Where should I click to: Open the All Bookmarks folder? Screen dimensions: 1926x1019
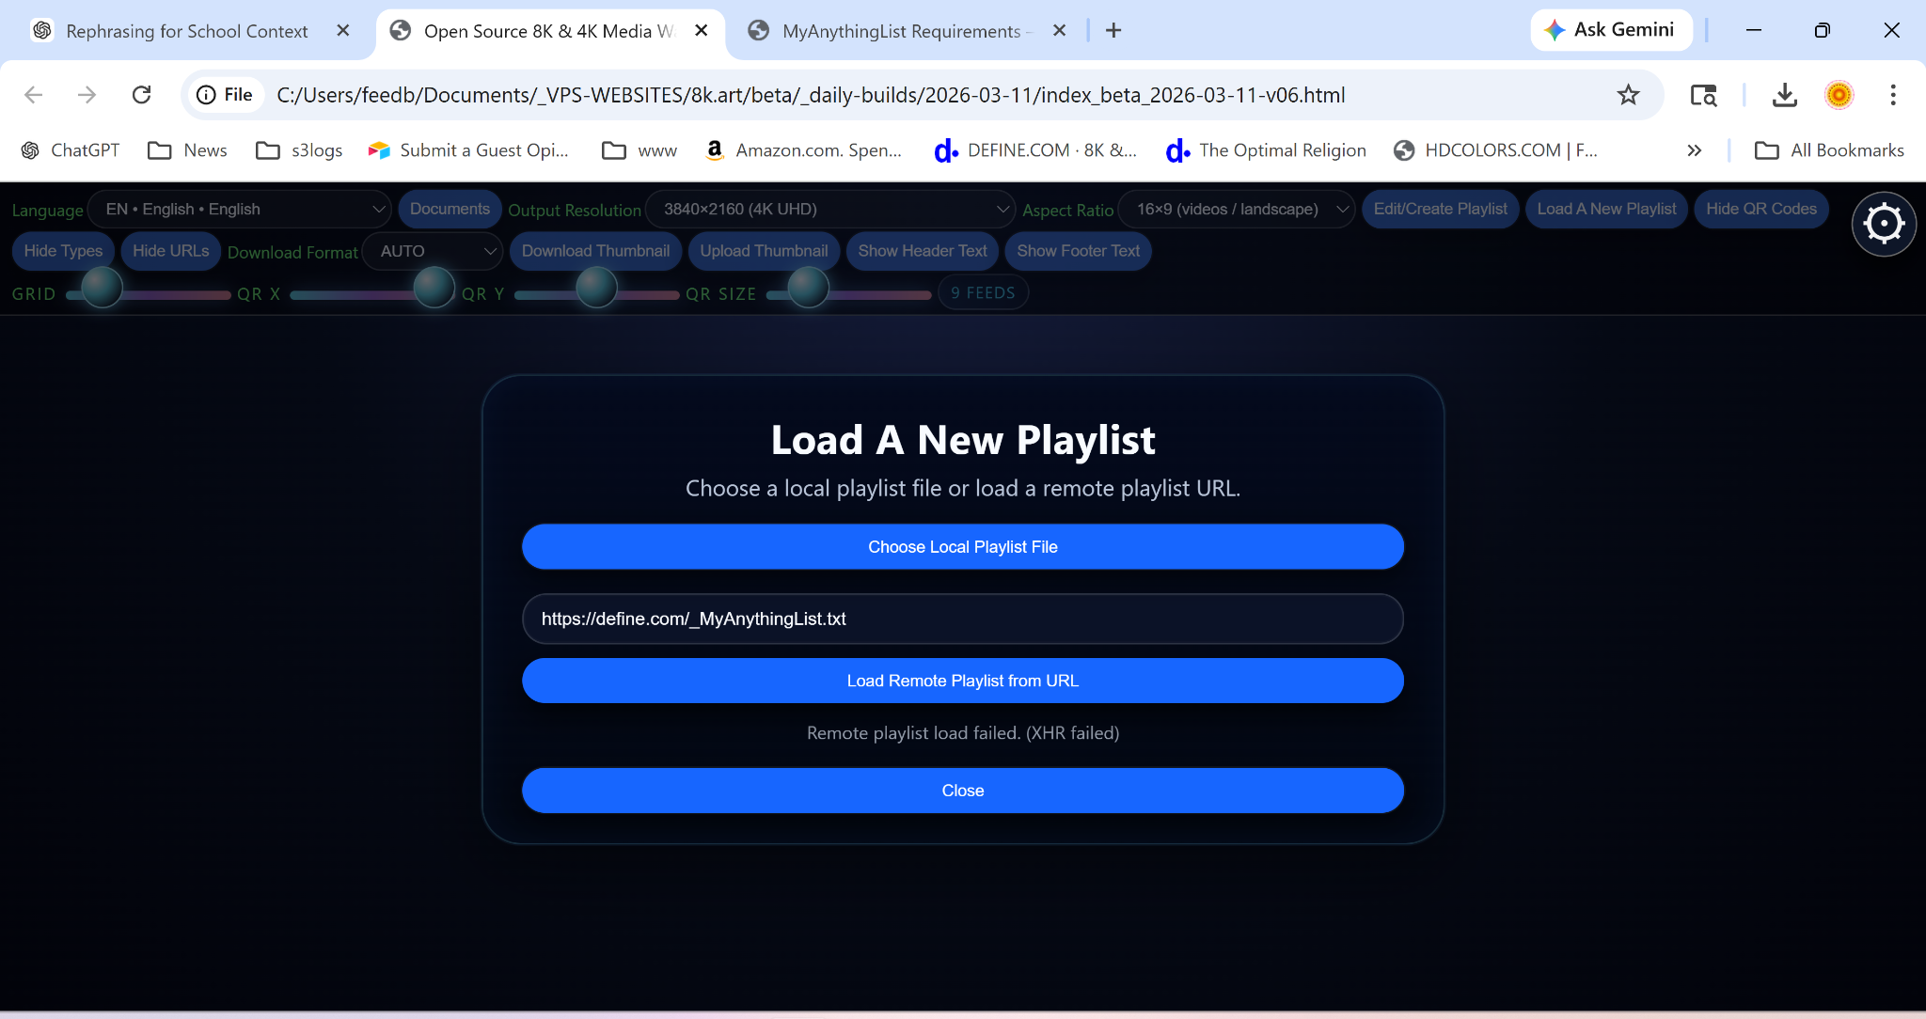[1829, 150]
